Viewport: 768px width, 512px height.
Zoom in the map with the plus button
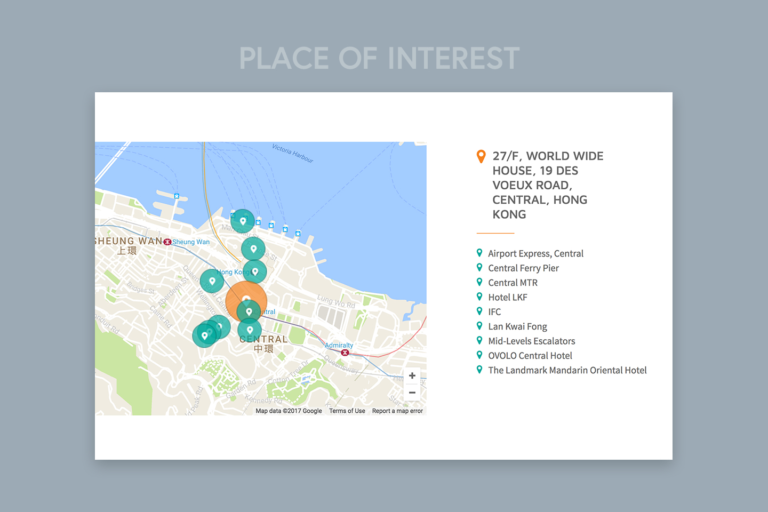coord(412,376)
